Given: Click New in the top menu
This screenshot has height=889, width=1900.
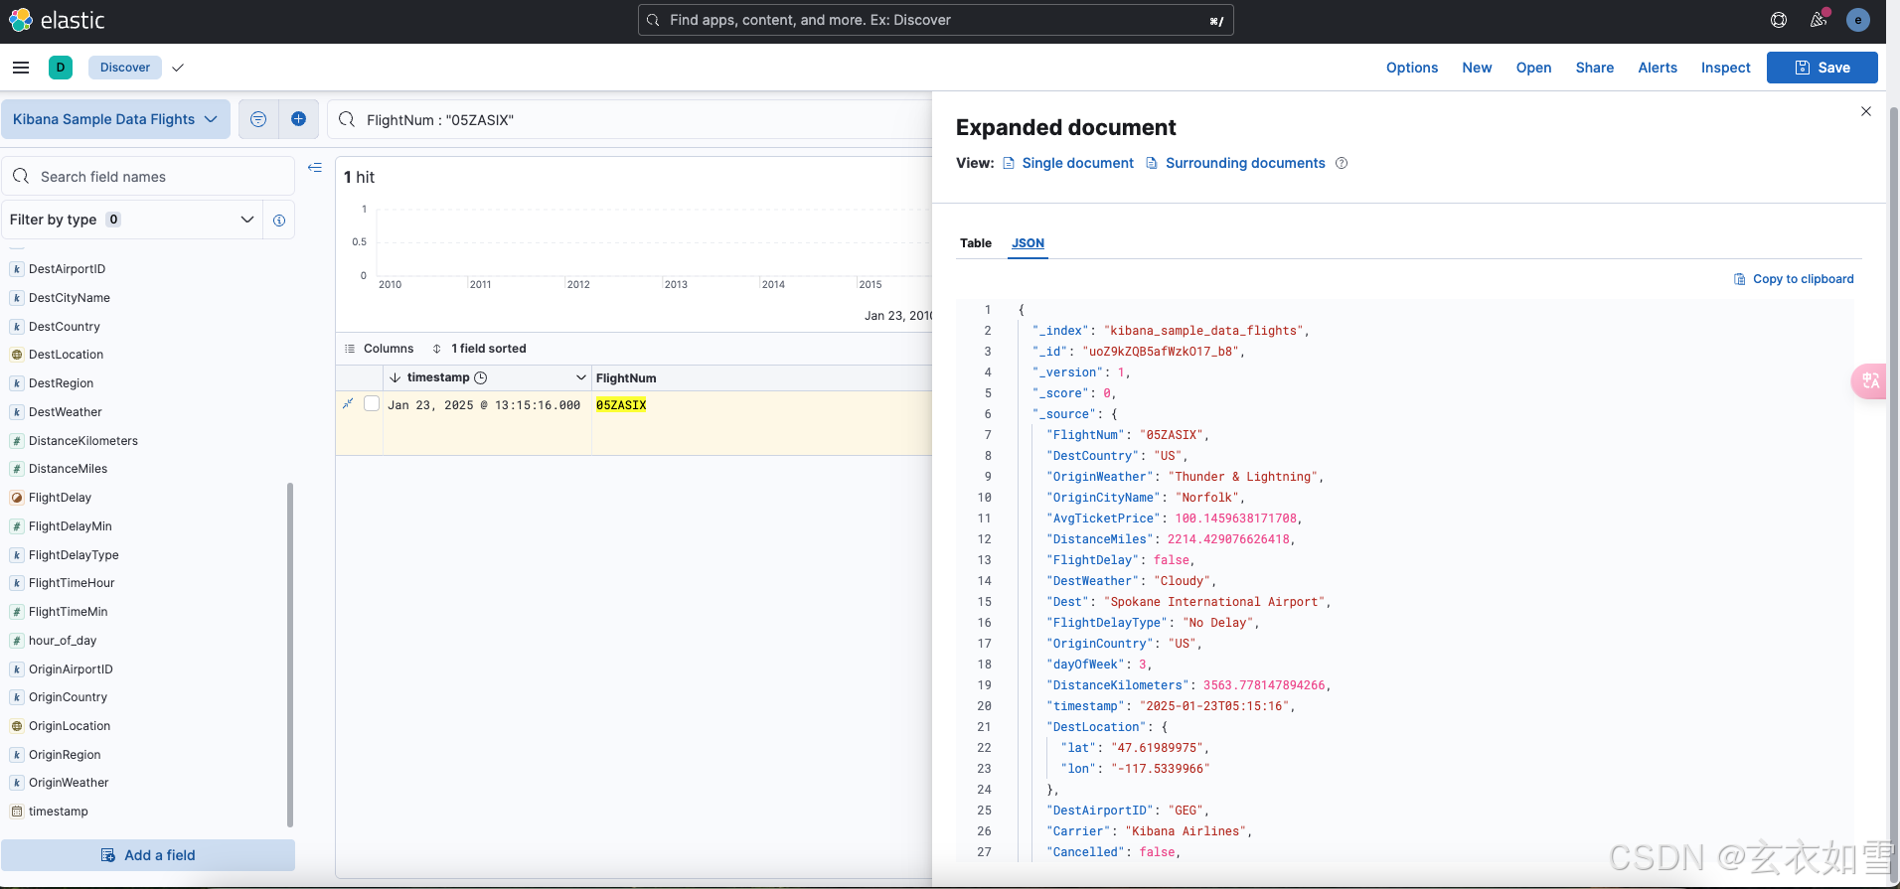Looking at the screenshot, I should (1477, 68).
